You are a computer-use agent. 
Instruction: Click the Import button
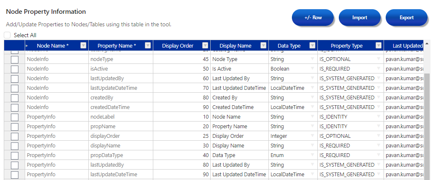(360, 18)
